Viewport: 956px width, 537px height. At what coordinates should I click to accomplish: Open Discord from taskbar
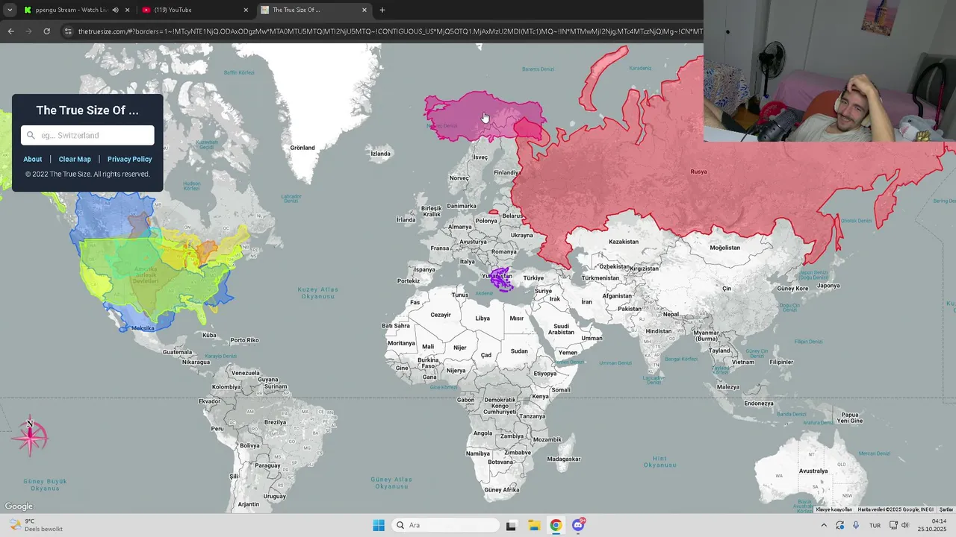point(578,525)
